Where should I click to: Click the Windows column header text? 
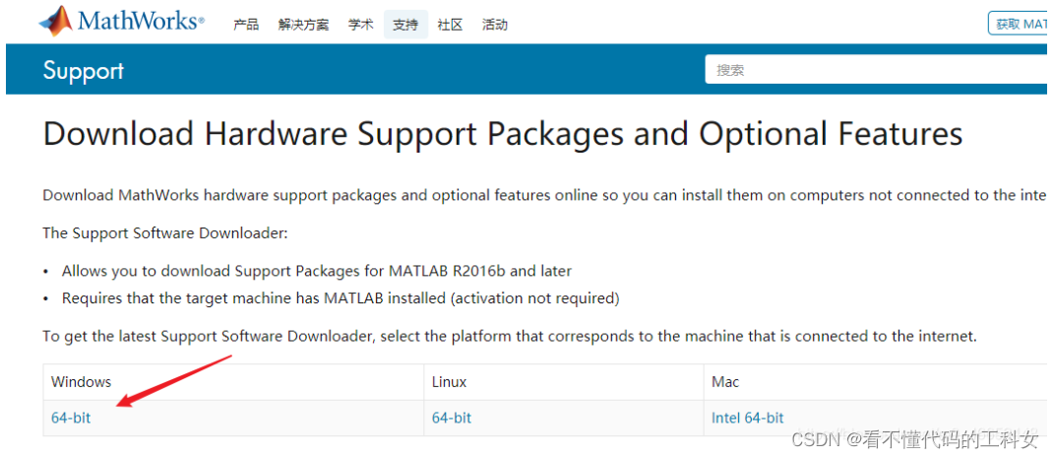point(82,382)
